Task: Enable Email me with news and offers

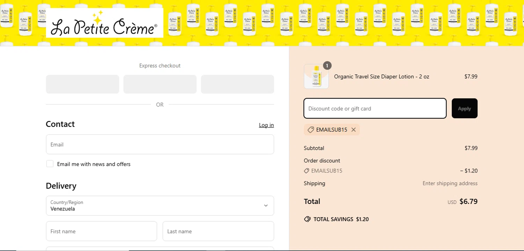Action: (50, 164)
